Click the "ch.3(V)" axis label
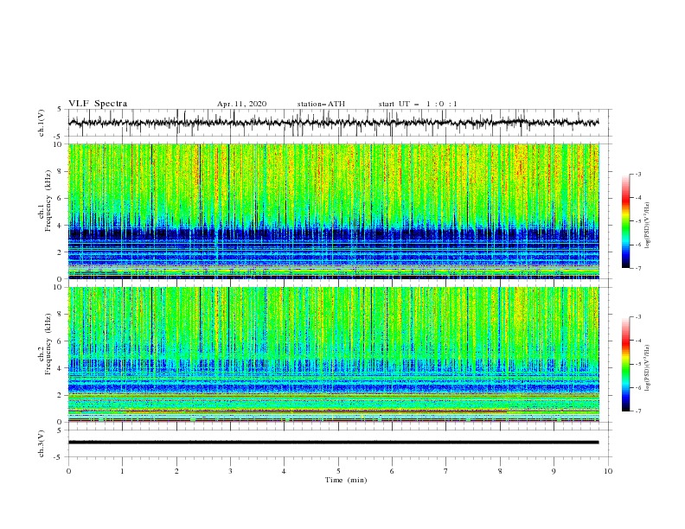The height and width of the screenshot is (529, 685). pyautogui.click(x=42, y=443)
